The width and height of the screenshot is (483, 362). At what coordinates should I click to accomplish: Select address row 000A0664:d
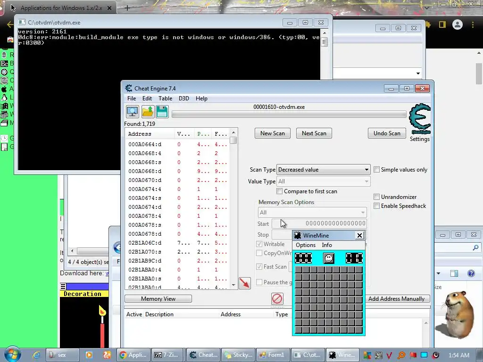coord(177,144)
